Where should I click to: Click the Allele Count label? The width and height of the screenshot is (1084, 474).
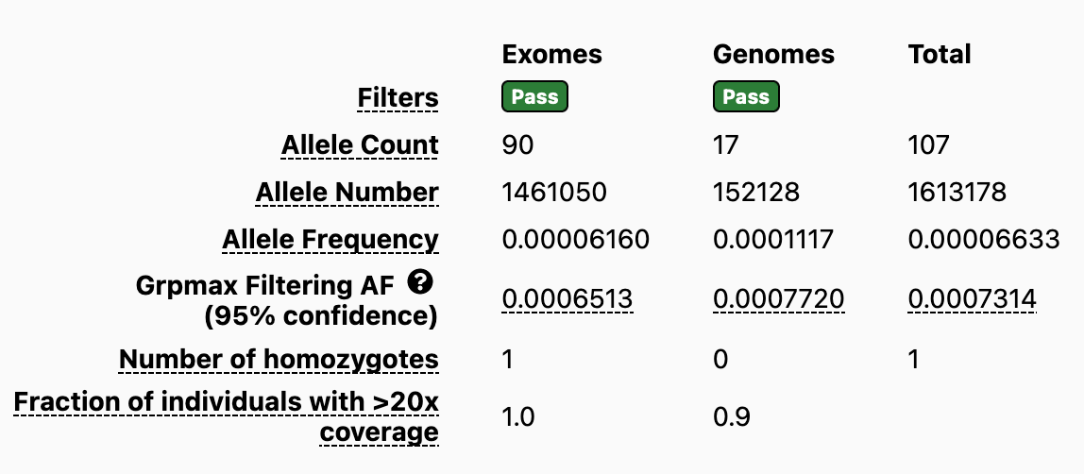pyautogui.click(x=360, y=145)
